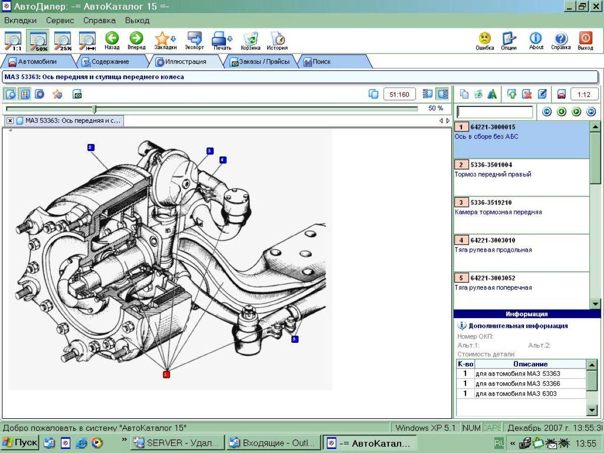Open the Справка menu
The width and height of the screenshot is (604, 453).
pyautogui.click(x=99, y=21)
